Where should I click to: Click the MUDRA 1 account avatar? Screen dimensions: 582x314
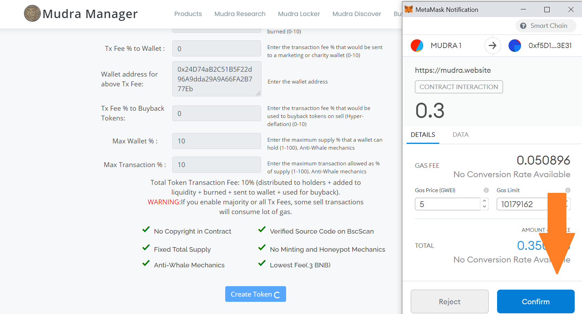coord(417,46)
